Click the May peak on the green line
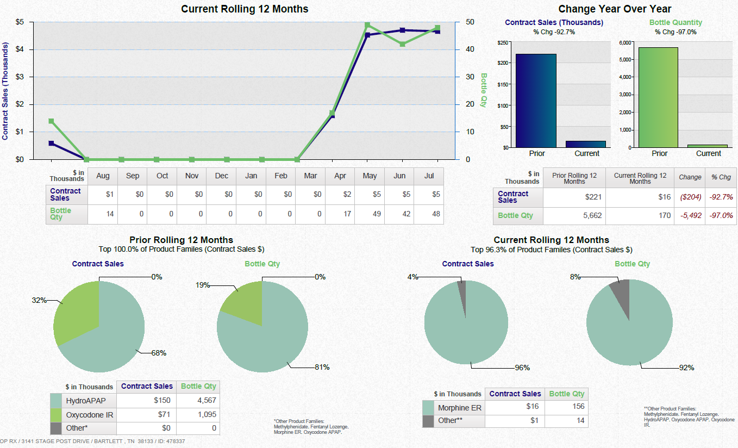 click(x=368, y=24)
